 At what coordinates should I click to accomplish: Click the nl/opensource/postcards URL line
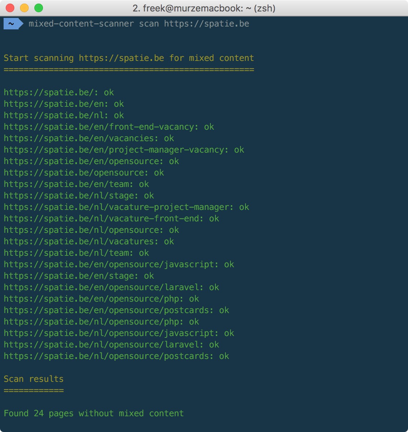116,356
